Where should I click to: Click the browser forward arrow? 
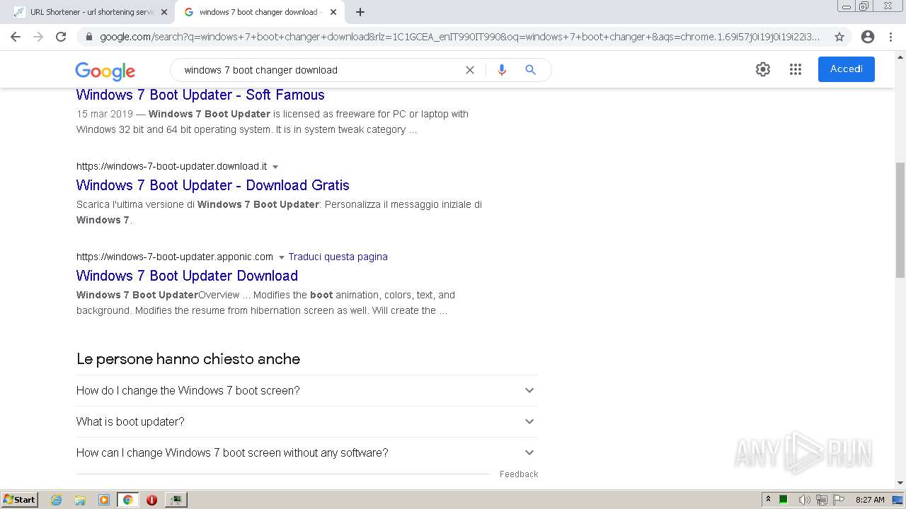[38, 37]
